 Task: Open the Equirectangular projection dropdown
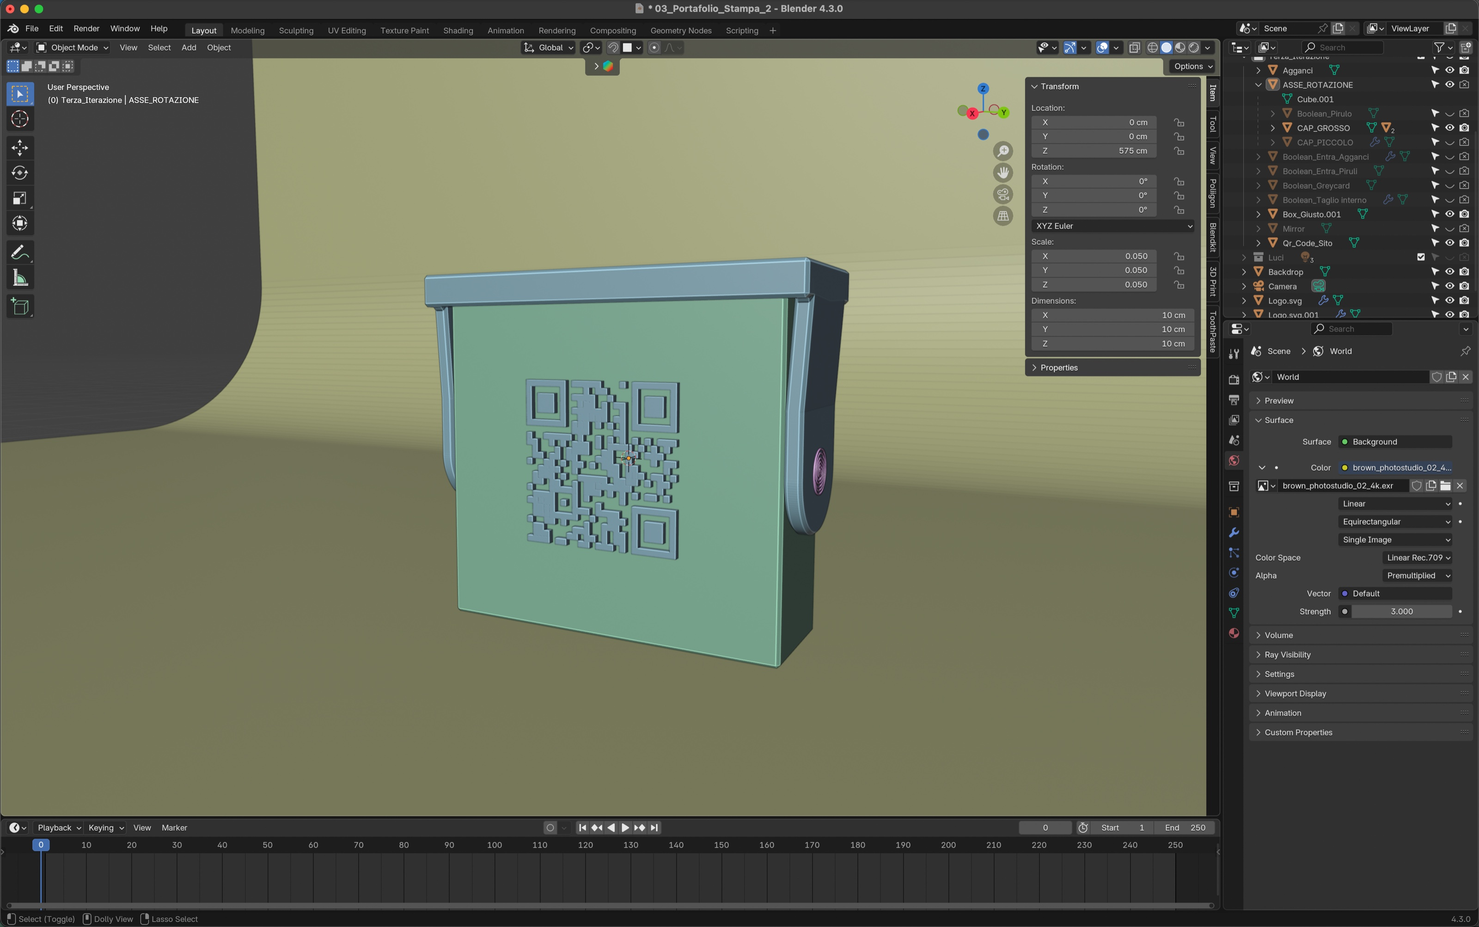point(1395,522)
